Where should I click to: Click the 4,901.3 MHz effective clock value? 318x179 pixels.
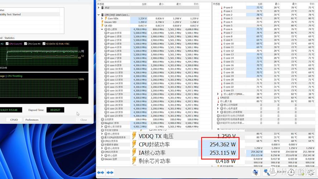click(x=140, y=127)
